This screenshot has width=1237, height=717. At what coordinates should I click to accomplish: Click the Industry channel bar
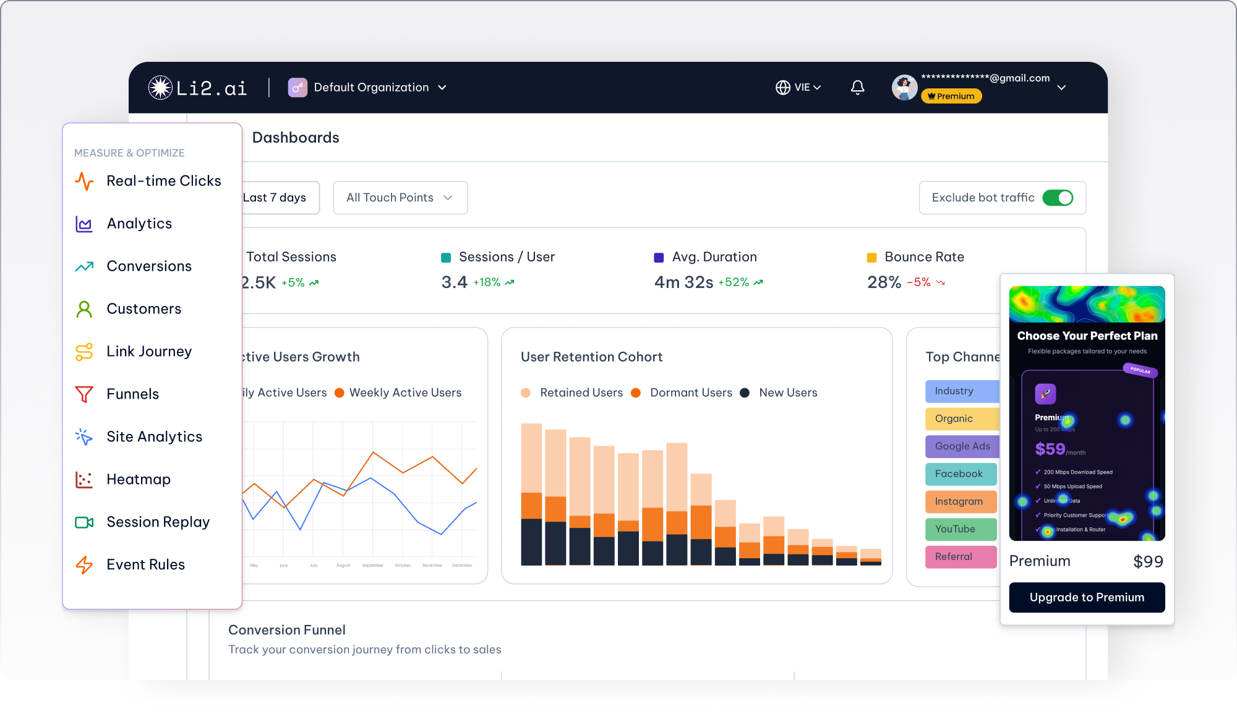(962, 391)
